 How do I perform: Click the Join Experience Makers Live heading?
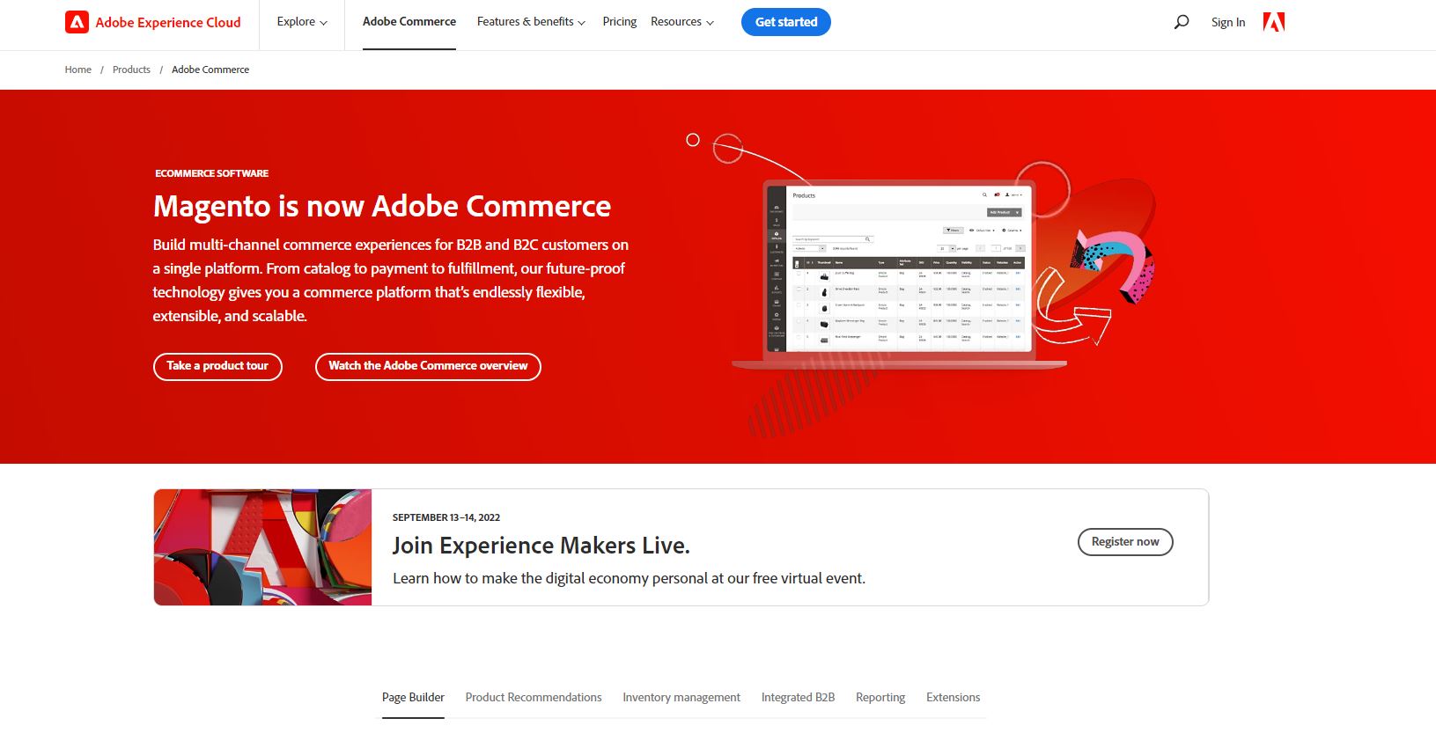pos(541,546)
